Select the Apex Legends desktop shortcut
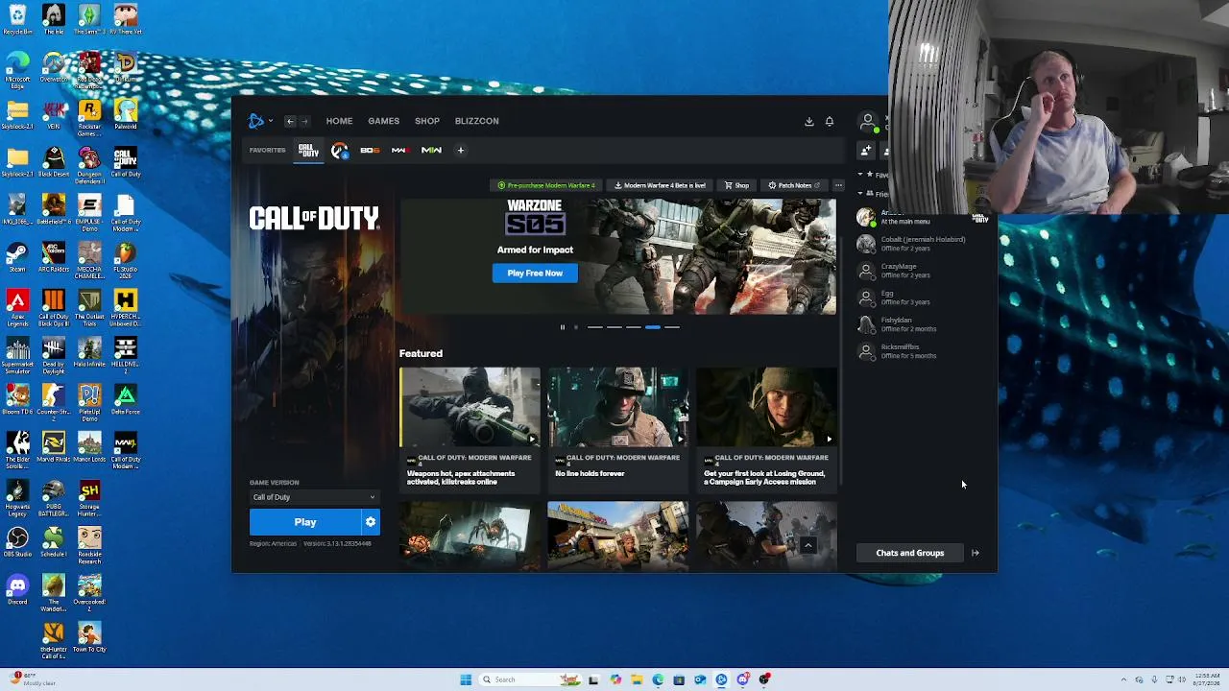The width and height of the screenshot is (1229, 691). (x=17, y=307)
